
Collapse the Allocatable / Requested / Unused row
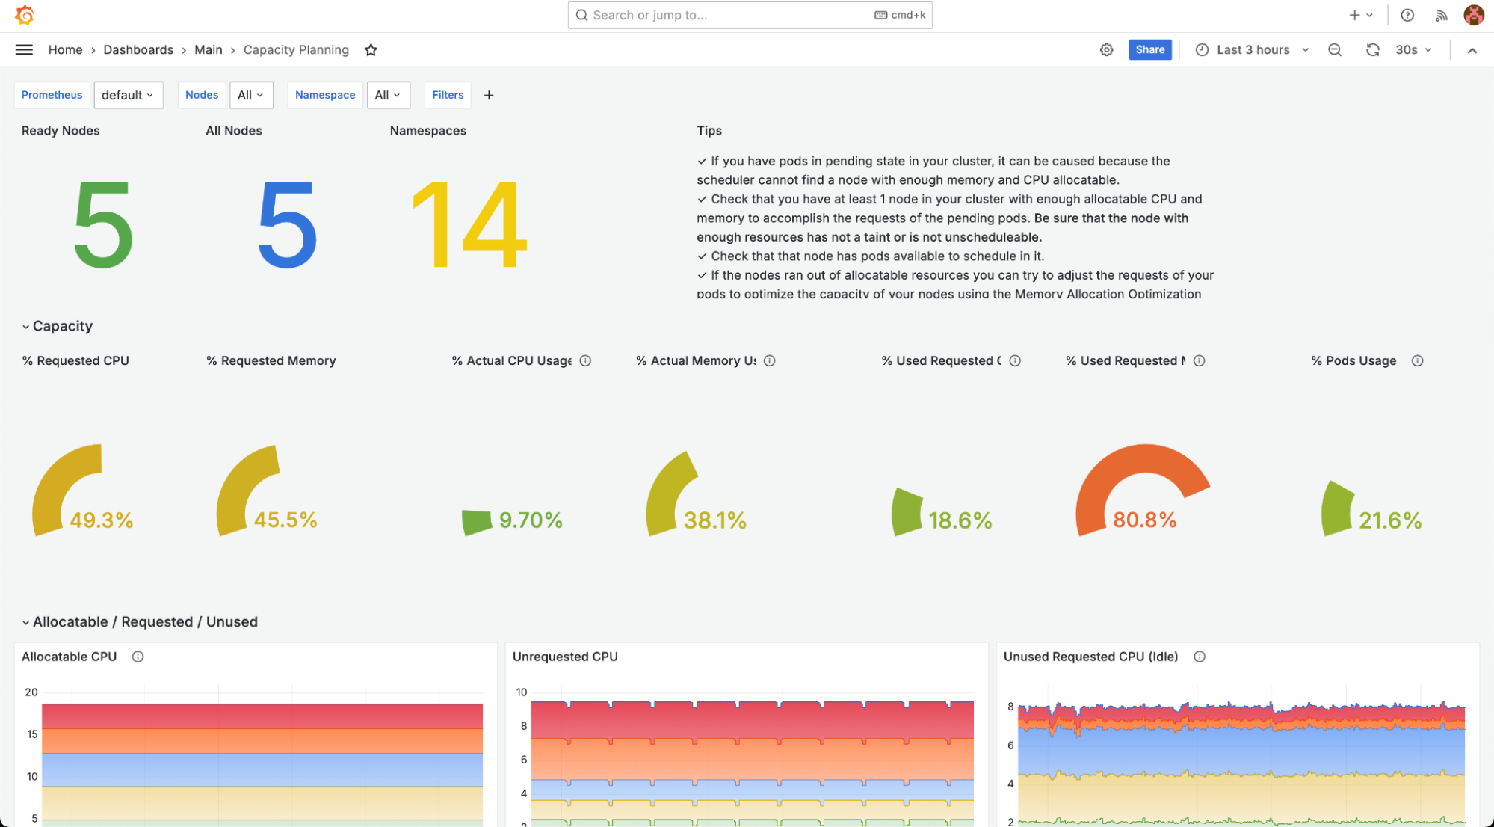click(x=26, y=622)
